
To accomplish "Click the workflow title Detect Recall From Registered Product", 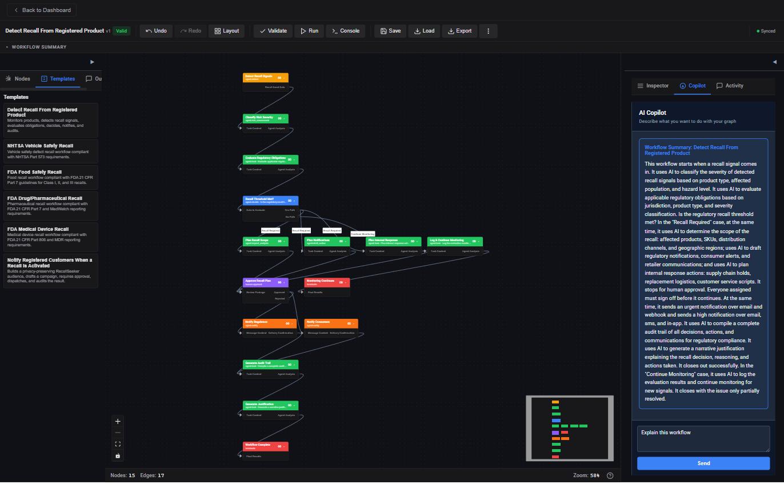I will click(x=55, y=31).
